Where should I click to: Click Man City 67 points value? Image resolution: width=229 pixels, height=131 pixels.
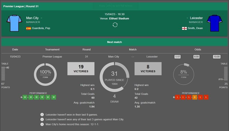pyautogui.click(x=3, y=84)
